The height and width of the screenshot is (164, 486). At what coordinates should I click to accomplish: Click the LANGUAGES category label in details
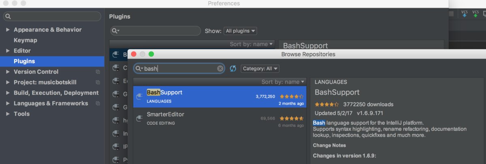click(331, 82)
